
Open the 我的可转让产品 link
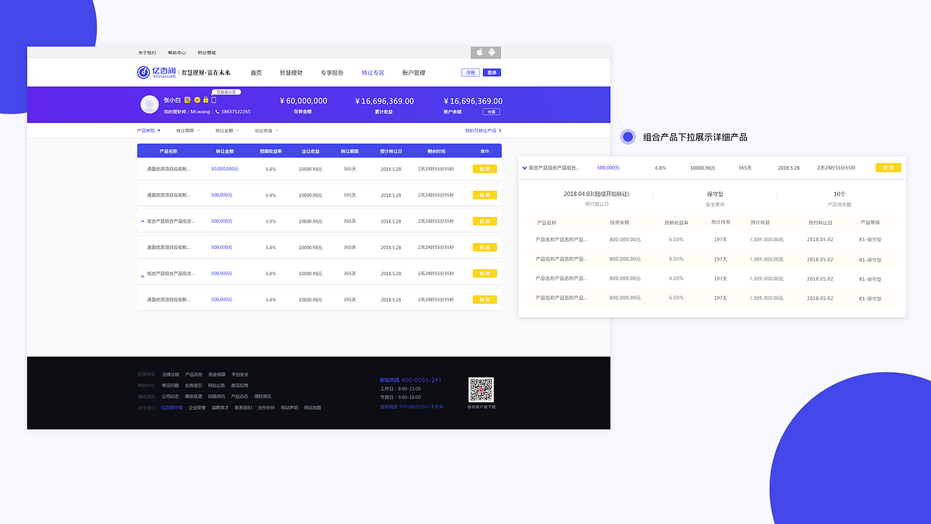pyautogui.click(x=480, y=130)
